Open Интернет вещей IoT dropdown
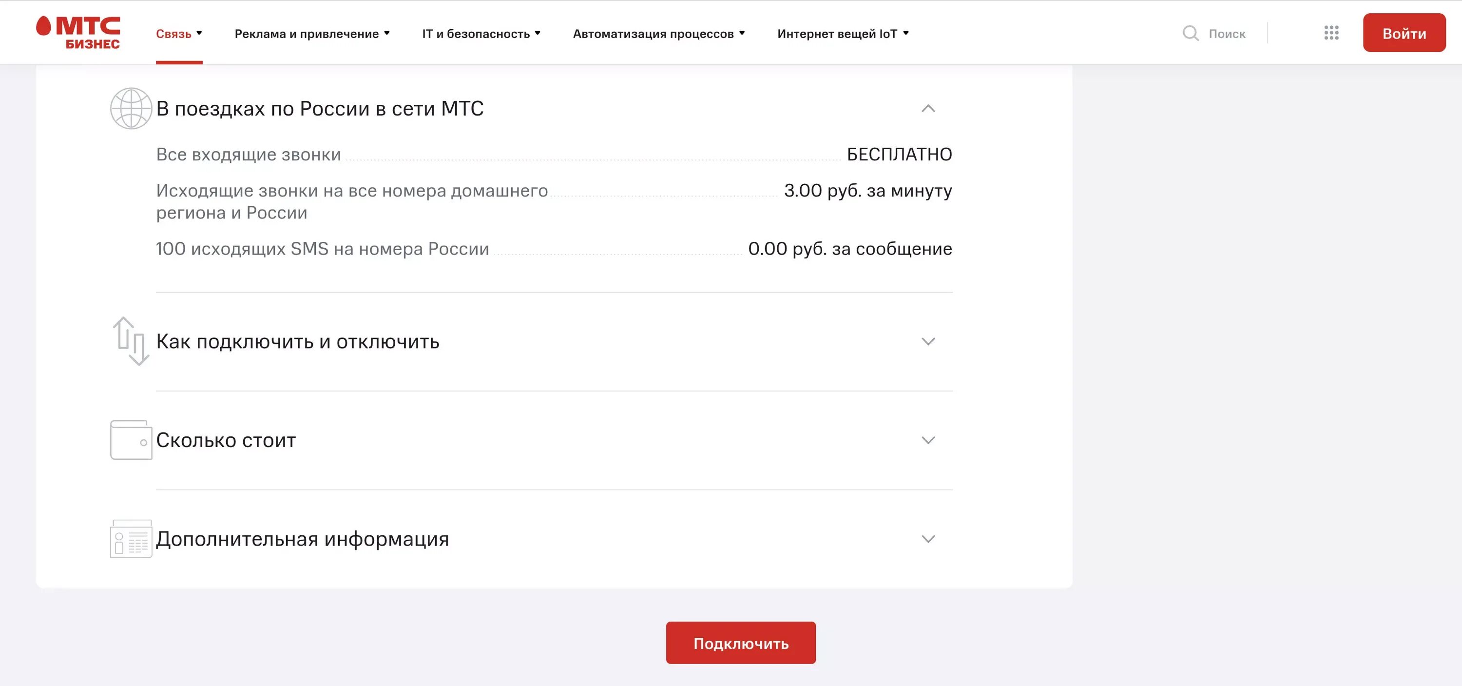The image size is (1462, 686). coord(843,34)
